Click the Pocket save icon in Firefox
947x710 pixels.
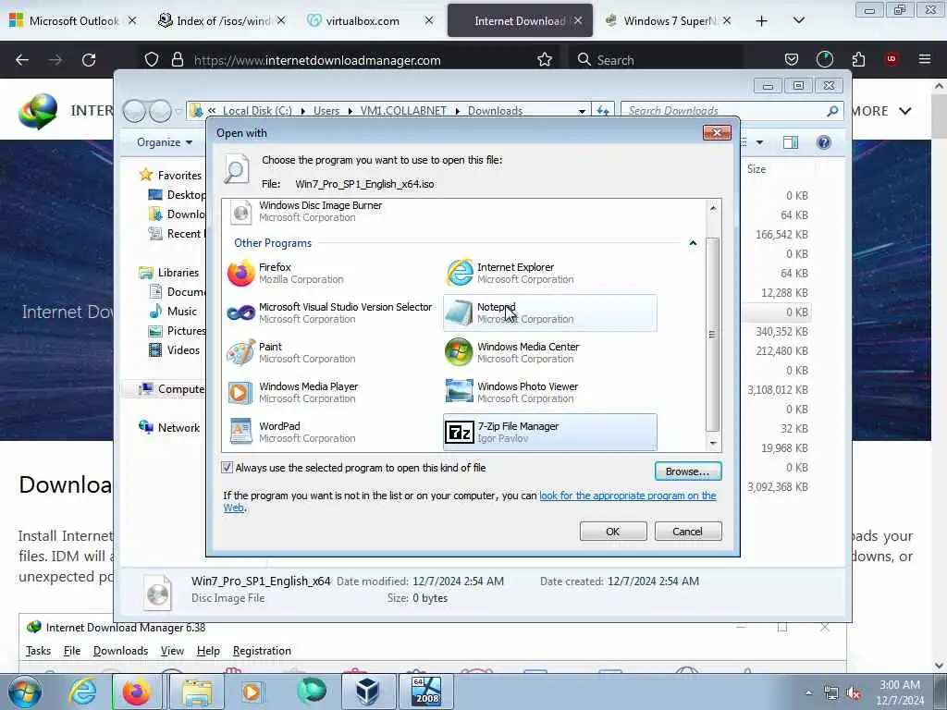[792, 59]
